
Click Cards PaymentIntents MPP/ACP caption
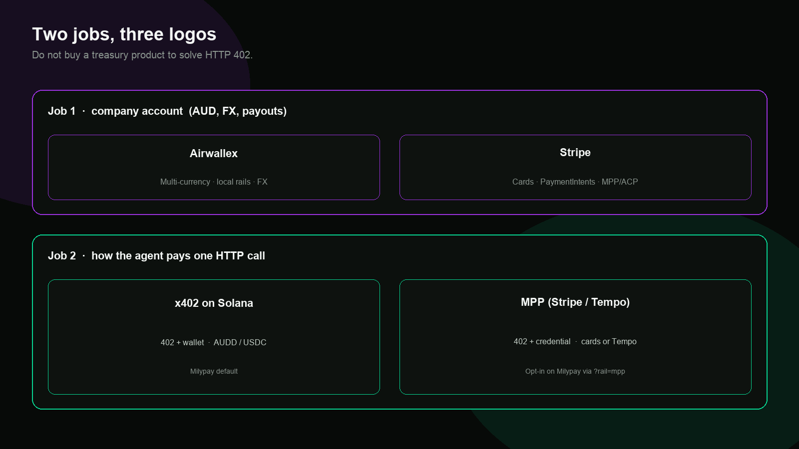(x=575, y=182)
